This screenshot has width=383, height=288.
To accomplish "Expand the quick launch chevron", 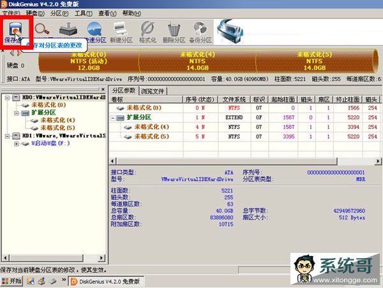I will [x=64, y=280].
